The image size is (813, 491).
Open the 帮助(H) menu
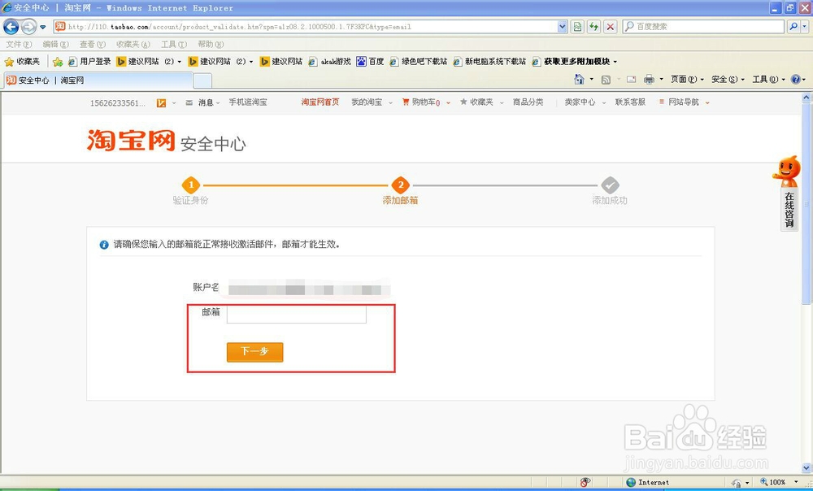point(211,45)
